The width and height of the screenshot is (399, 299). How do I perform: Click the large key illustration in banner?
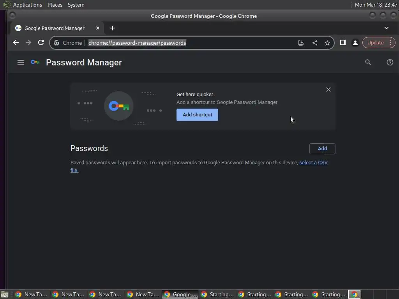pos(119,106)
